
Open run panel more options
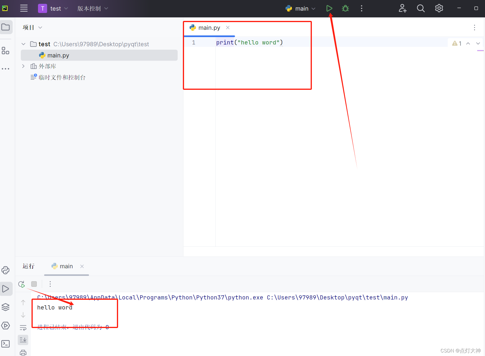pos(50,284)
